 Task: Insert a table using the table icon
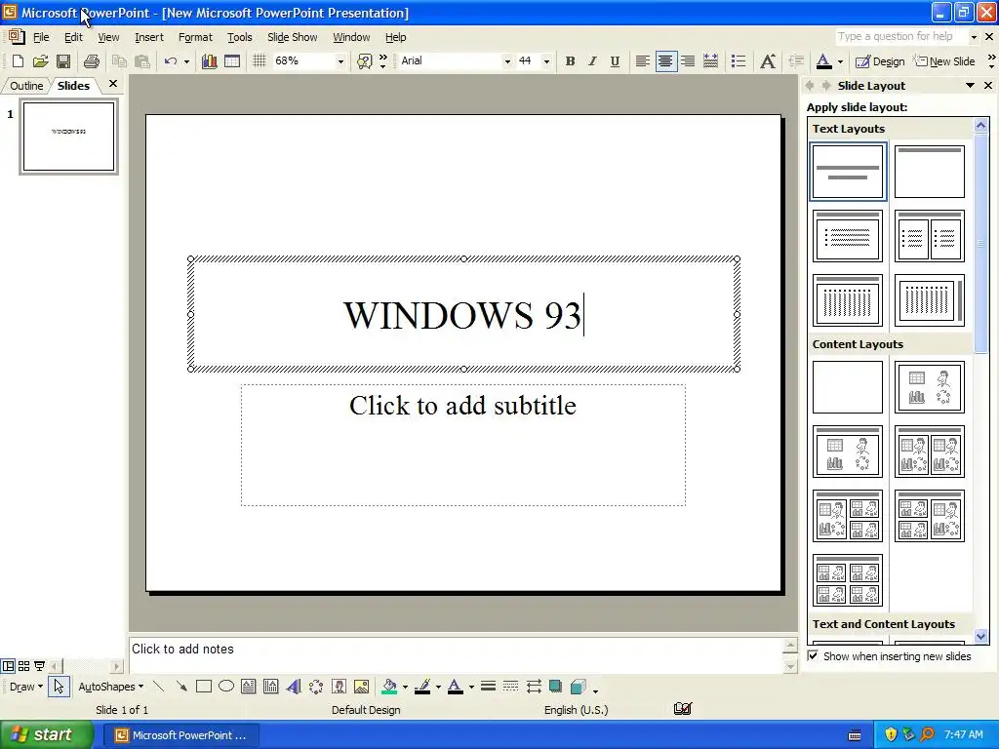pos(232,61)
